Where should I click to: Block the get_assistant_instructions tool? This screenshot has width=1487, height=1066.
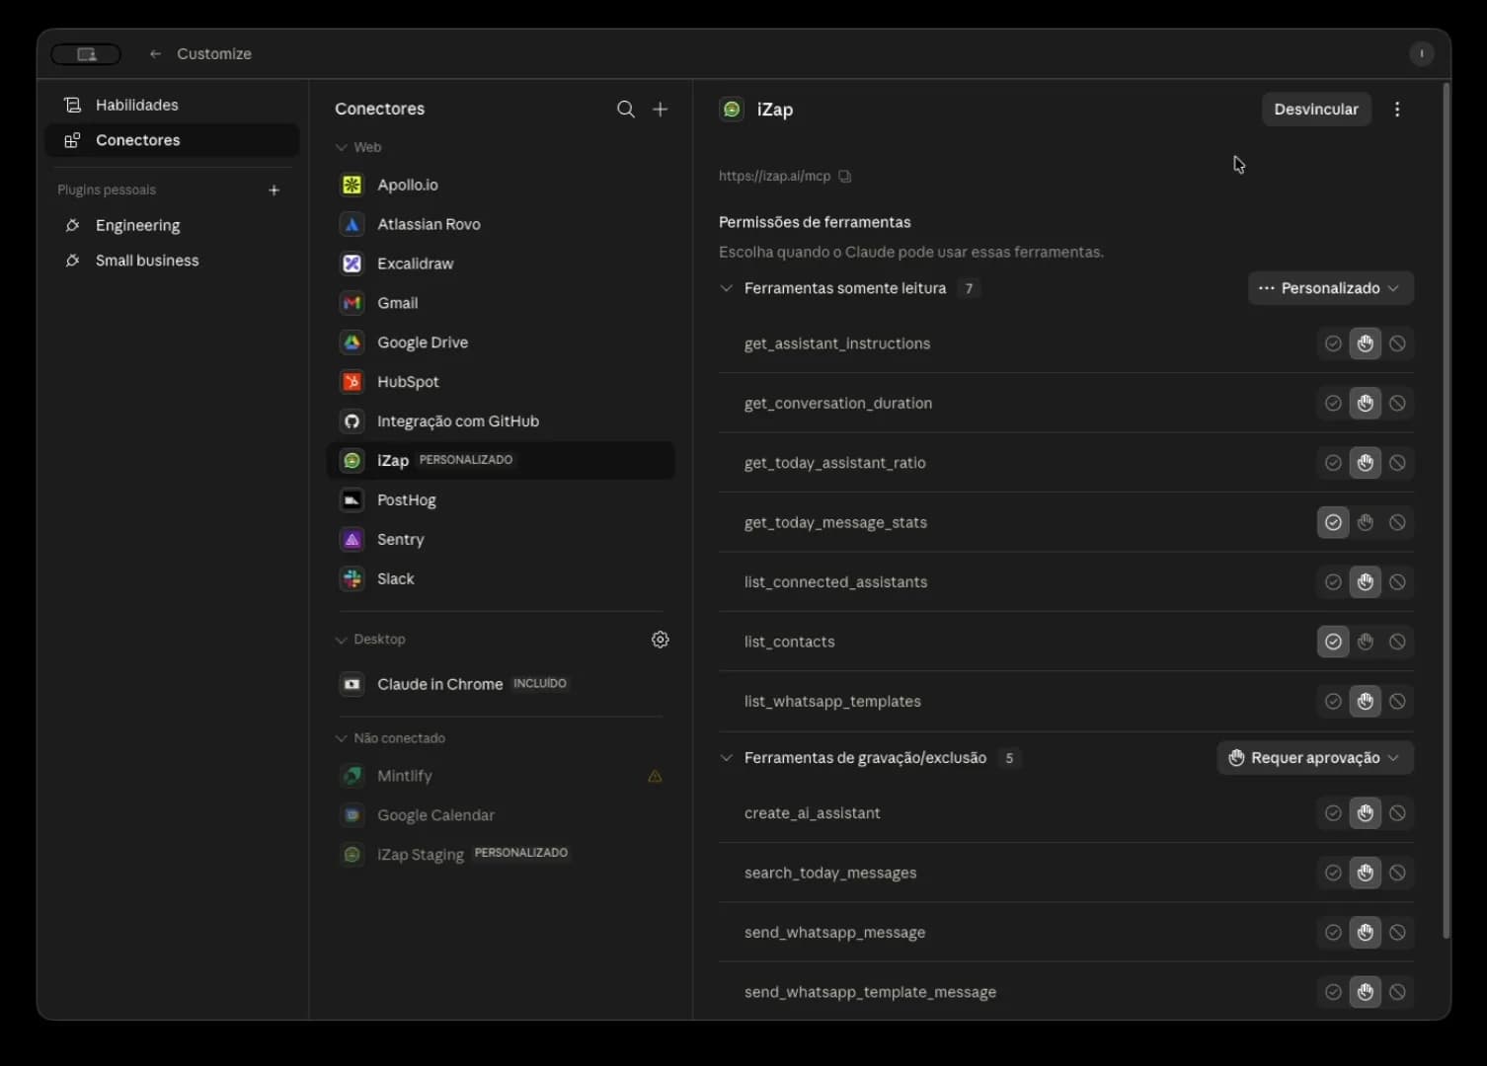click(x=1397, y=343)
